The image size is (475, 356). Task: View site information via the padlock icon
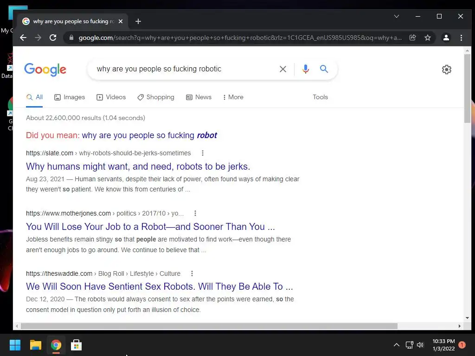tap(71, 38)
